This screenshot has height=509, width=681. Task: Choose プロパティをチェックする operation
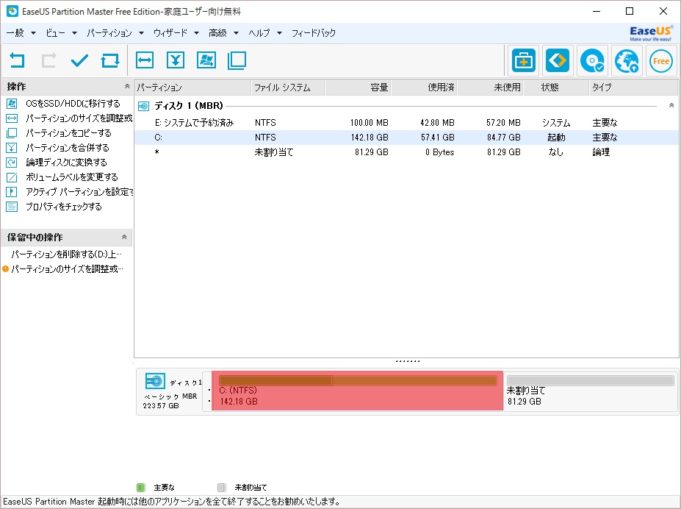[64, 207]
